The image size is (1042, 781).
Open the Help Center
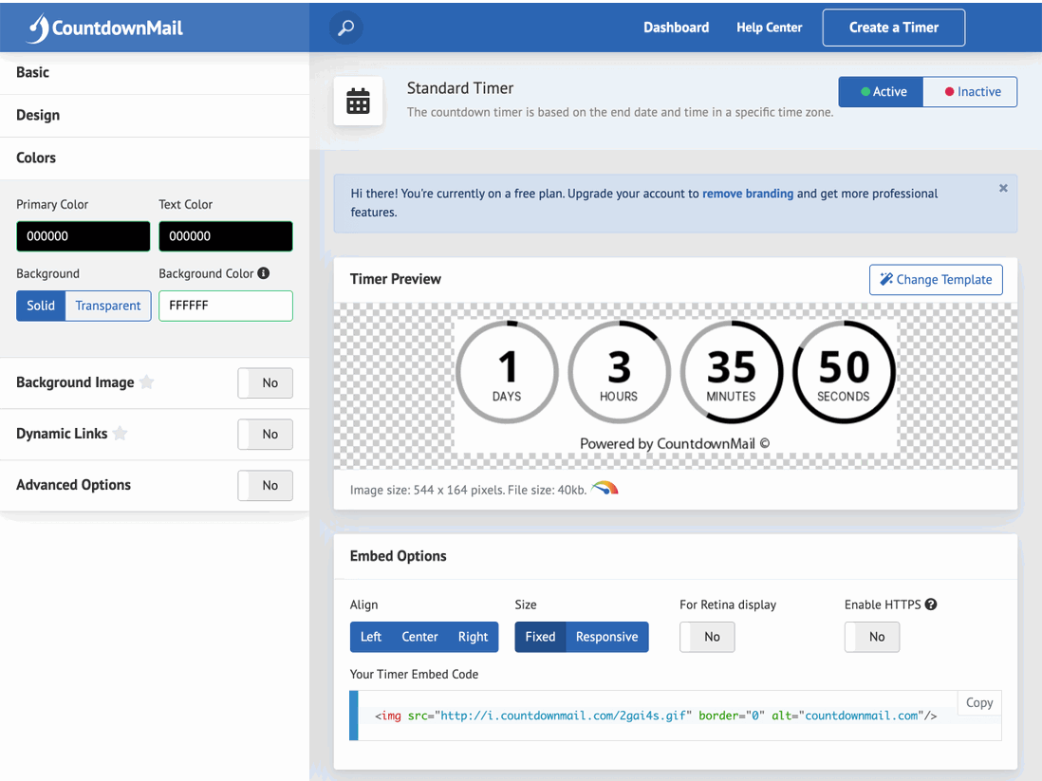(x=769, y=28)
